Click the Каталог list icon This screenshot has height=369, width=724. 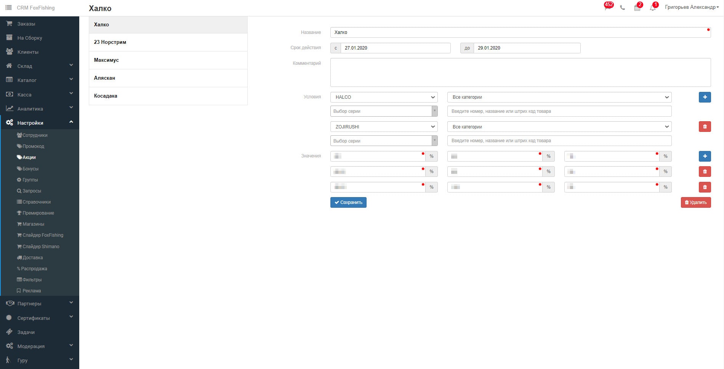click(x=9, y=80)
